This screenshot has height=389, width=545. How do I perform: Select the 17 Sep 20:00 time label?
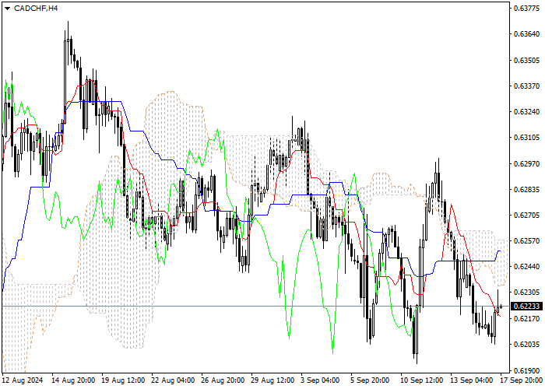[x=522, y=380]
